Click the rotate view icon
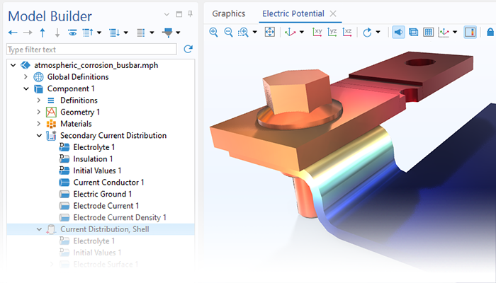The width and height of the screenshot is (496, 283). pos(367,32)
